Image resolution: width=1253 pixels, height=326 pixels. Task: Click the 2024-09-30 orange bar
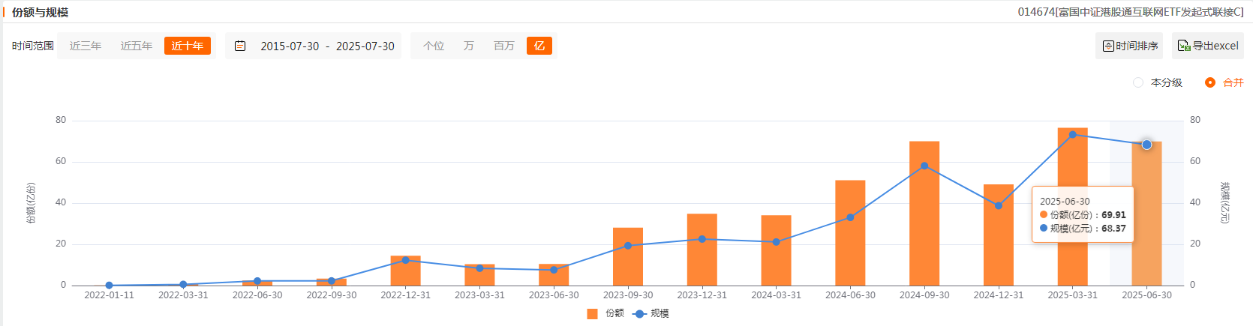(924, 214)
